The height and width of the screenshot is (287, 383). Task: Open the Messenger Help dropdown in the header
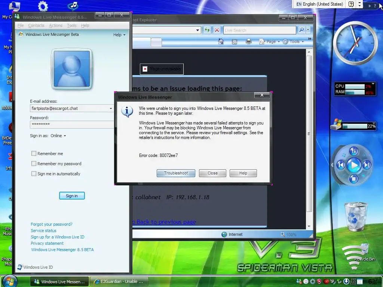119,35
